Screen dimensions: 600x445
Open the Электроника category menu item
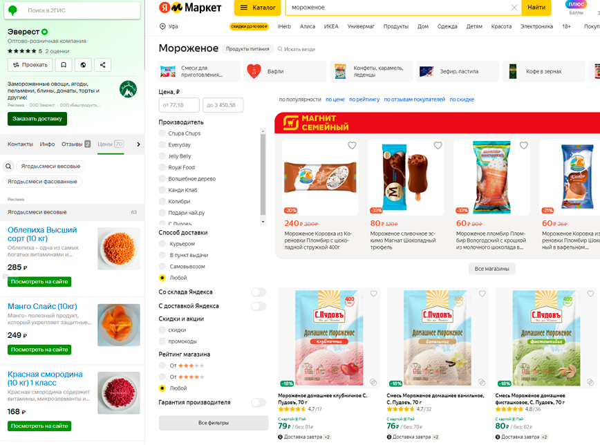coord(536,26)
